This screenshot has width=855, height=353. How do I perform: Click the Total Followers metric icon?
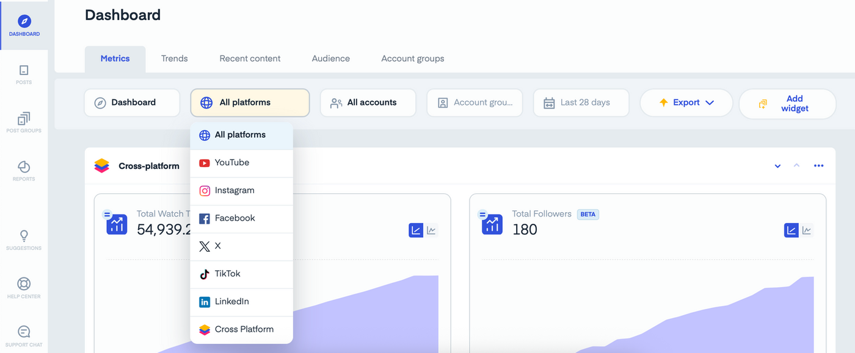(492, 223)
